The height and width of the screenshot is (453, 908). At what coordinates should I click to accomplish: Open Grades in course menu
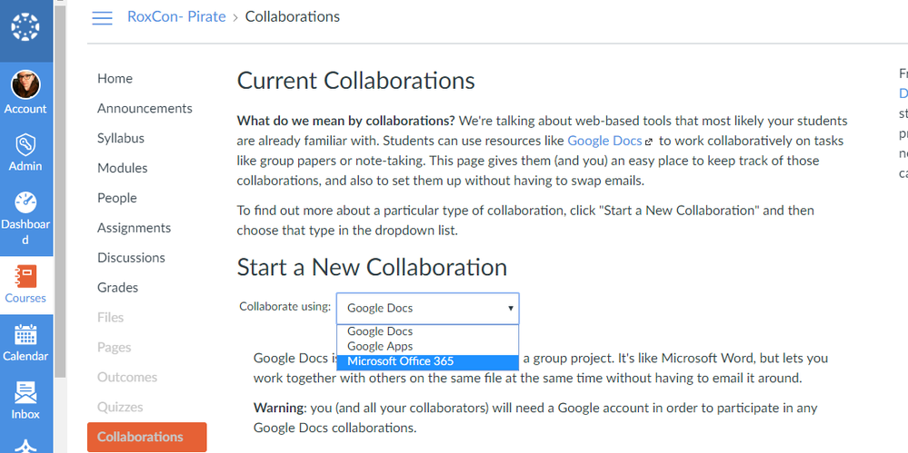click(117, 288)
